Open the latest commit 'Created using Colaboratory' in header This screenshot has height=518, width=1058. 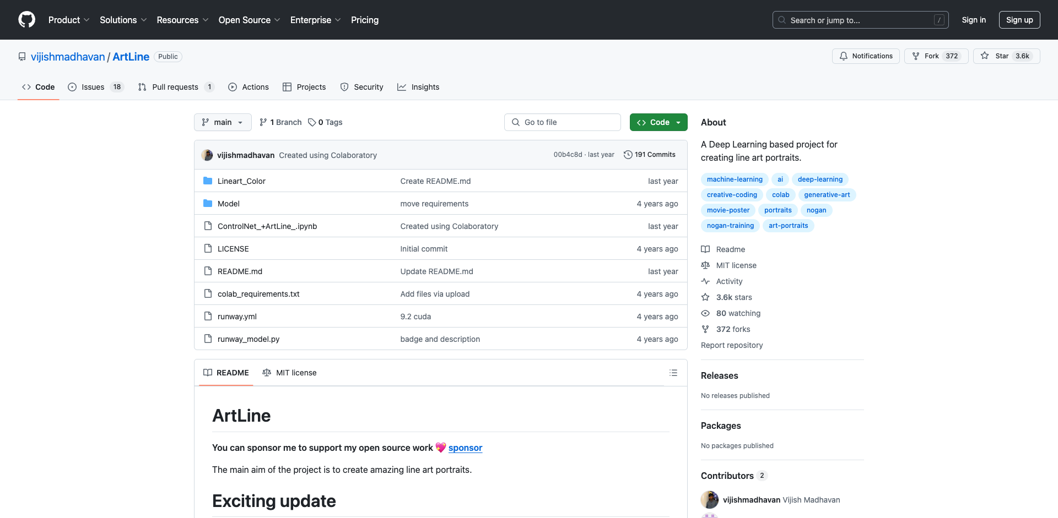pyautogui.click(x=328, y=155)
